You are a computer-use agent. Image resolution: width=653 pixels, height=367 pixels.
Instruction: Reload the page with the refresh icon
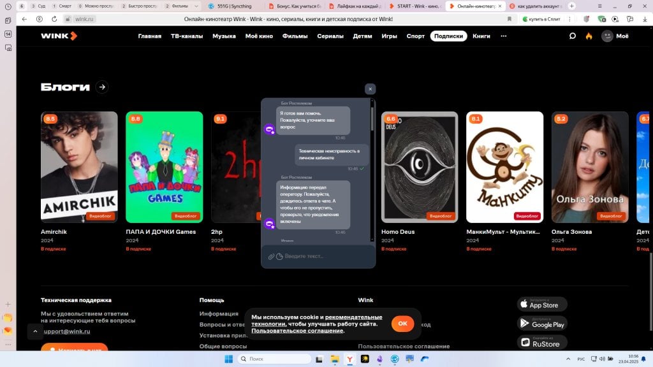54,19
